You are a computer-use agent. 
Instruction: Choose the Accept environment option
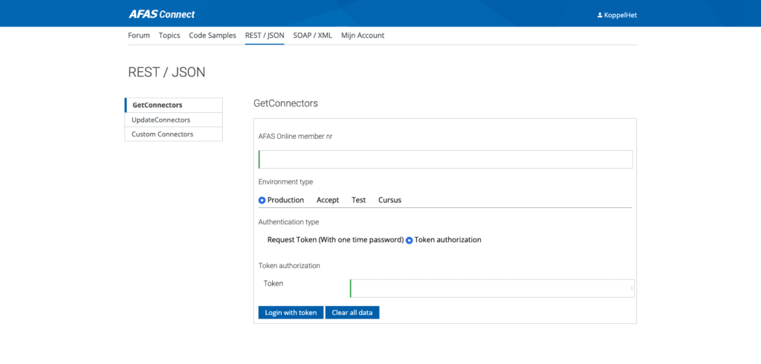(x=327, y=201)
